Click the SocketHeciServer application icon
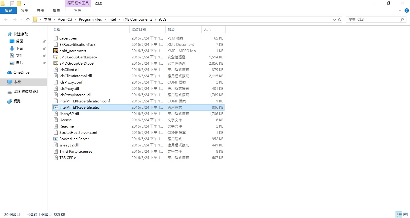 tap(56, 139)
